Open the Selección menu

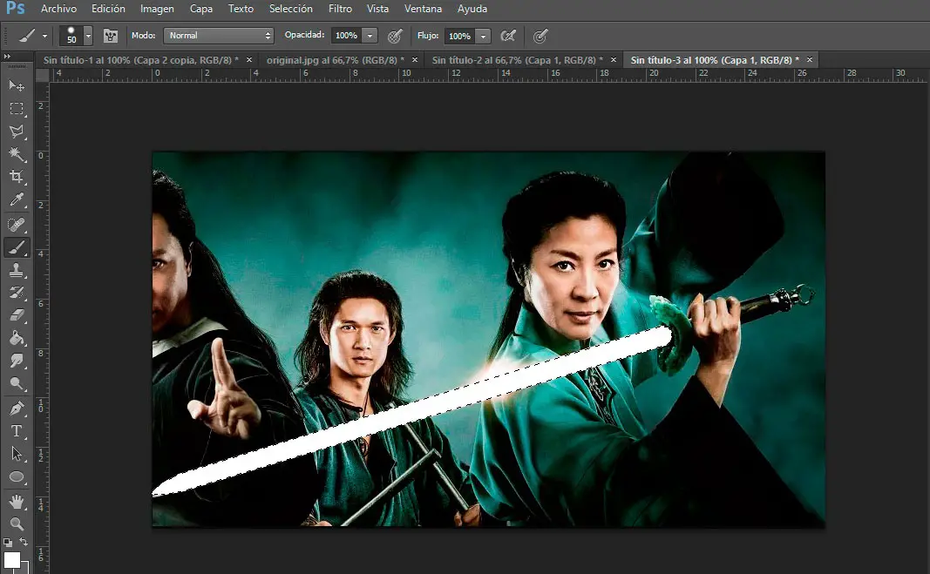(x=290, y=9)
